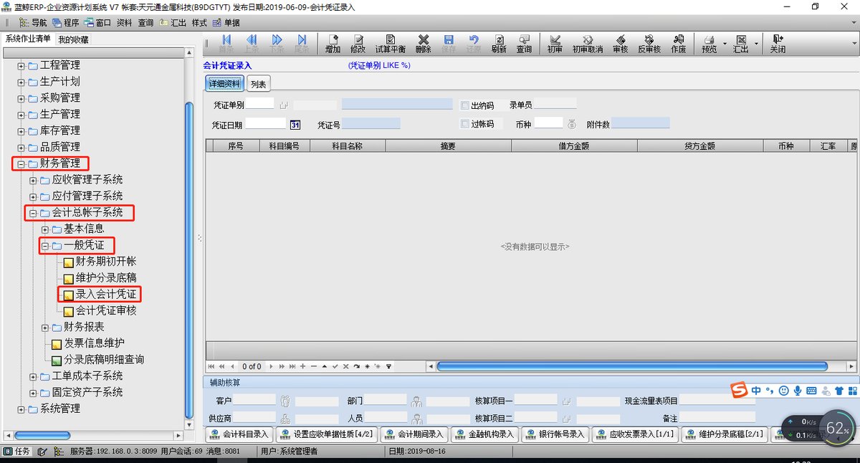The width and height of the screenshot is (860, 463).
Task: Click the 查询 (Query) toolbar icon
Action: point(524,44)
